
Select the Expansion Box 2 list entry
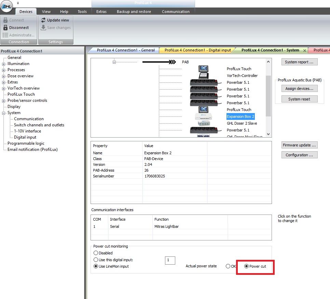240,116
